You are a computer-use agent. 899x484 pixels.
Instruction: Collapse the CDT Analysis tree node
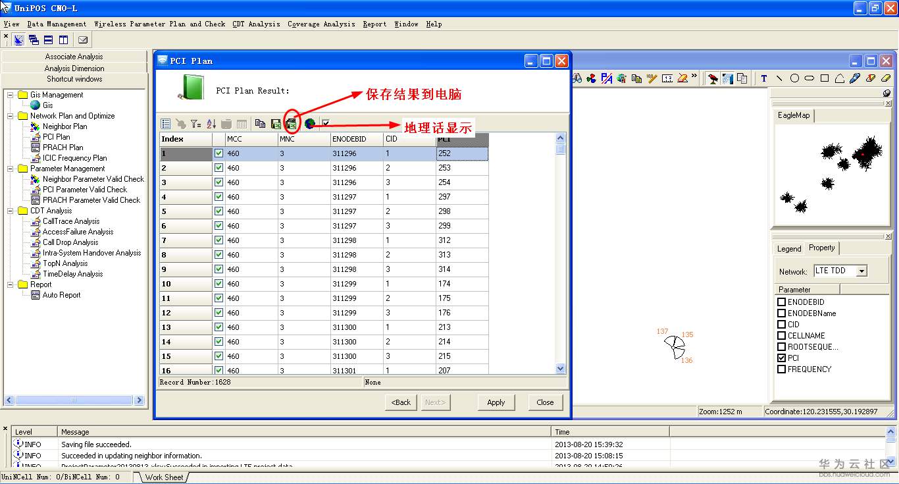coord(11,211)
